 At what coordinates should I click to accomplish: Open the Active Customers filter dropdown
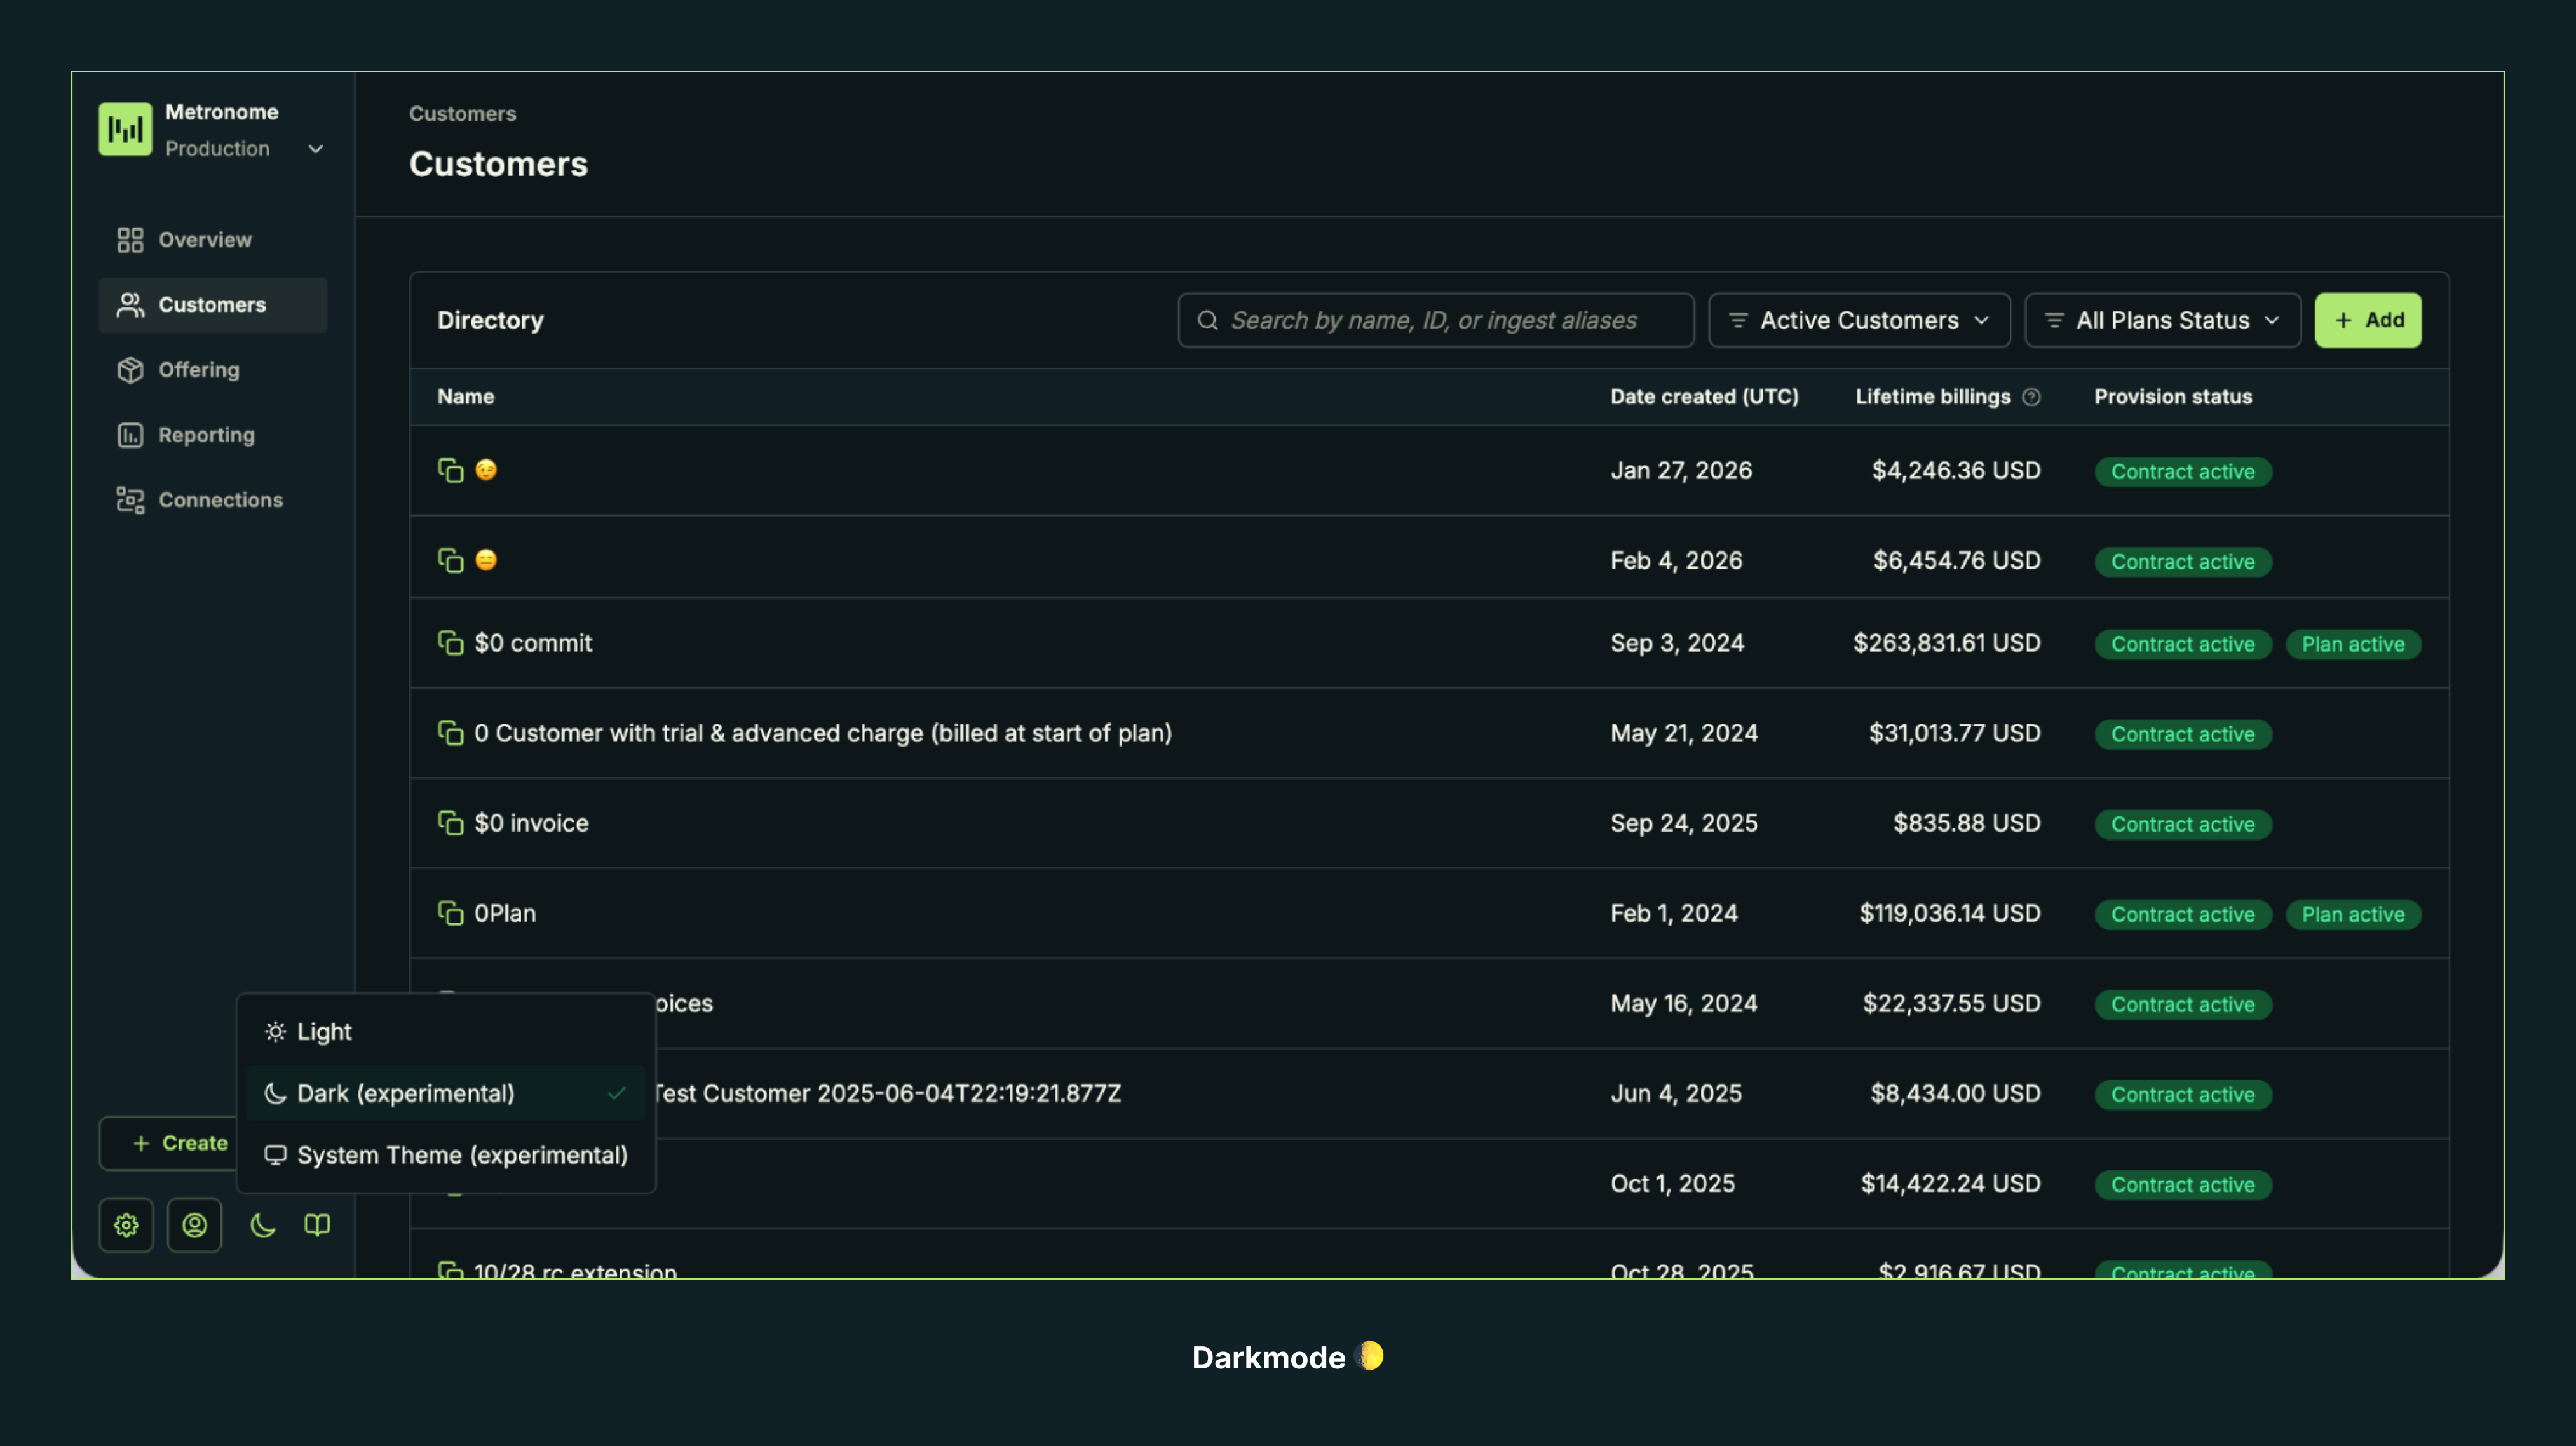coord(1858,320)
